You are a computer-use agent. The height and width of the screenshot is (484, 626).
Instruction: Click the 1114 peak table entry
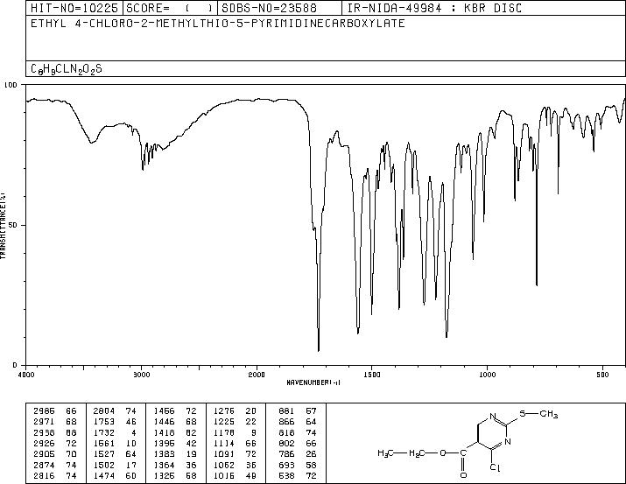pos(236,443)
